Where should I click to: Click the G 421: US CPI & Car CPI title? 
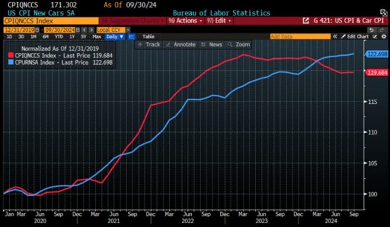[349, 21]
